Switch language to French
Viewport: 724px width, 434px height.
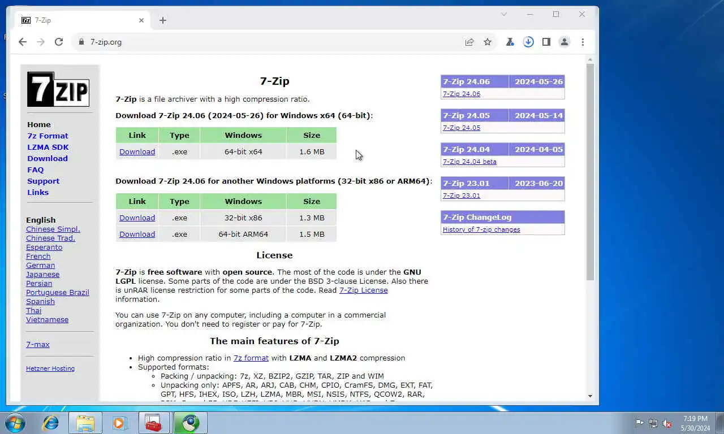38,256
